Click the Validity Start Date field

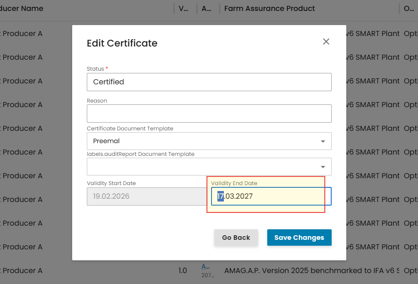(x=146, y=196)
